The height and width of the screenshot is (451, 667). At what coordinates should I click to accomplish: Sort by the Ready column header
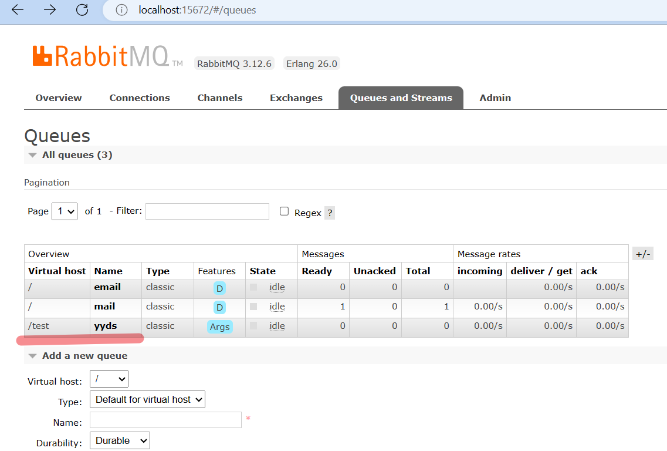coord(317,271)
